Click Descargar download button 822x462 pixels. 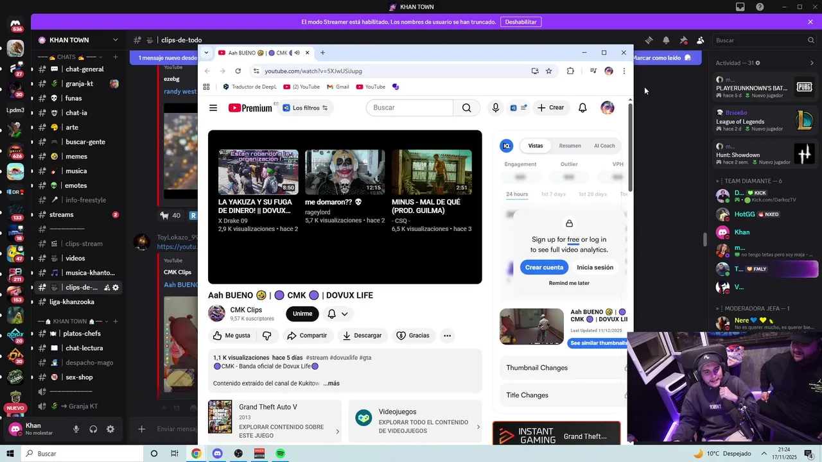pos(362,336)
